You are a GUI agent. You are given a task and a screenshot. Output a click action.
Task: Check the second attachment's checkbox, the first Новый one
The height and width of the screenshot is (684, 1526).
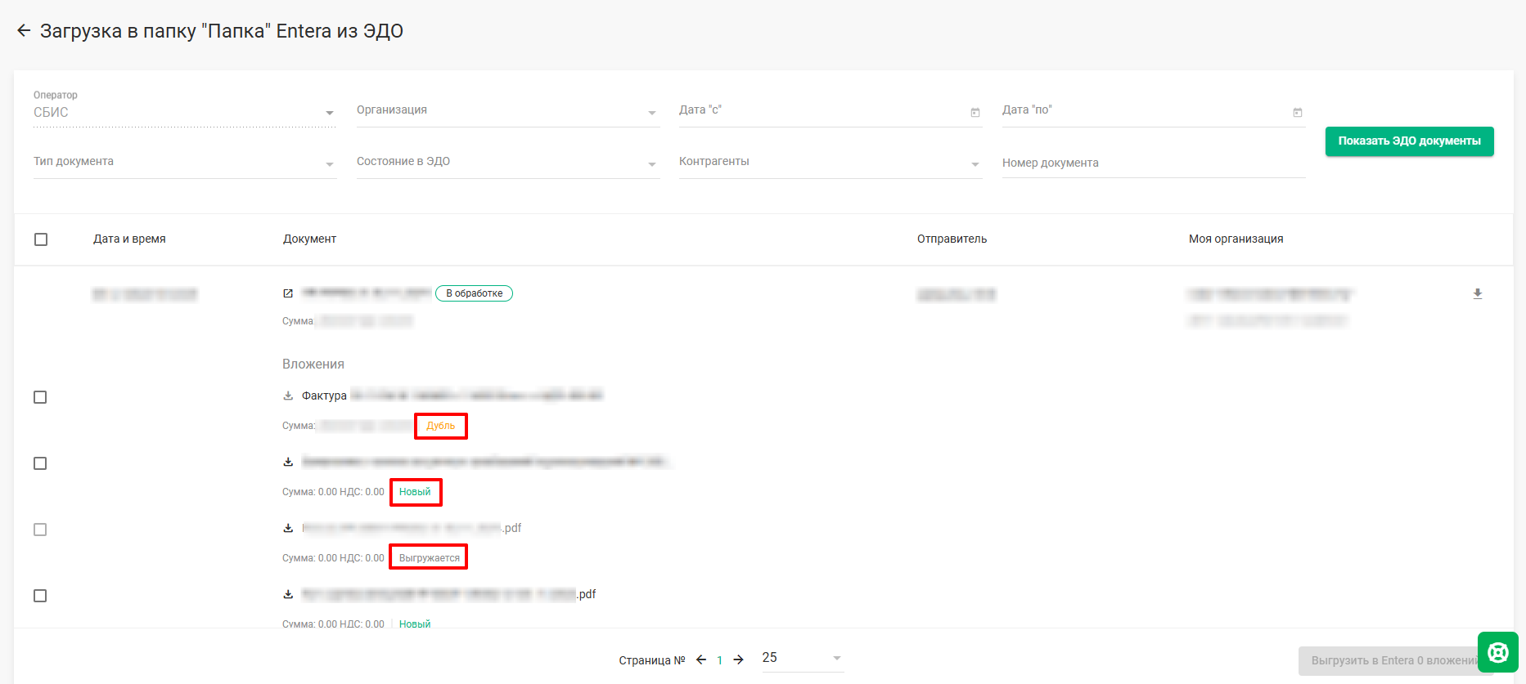point(40,463)
